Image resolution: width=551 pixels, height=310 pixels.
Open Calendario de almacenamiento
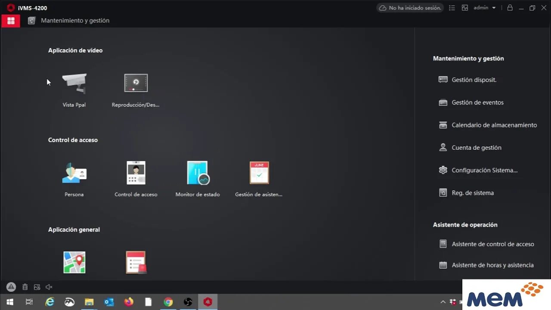[488, 125]
